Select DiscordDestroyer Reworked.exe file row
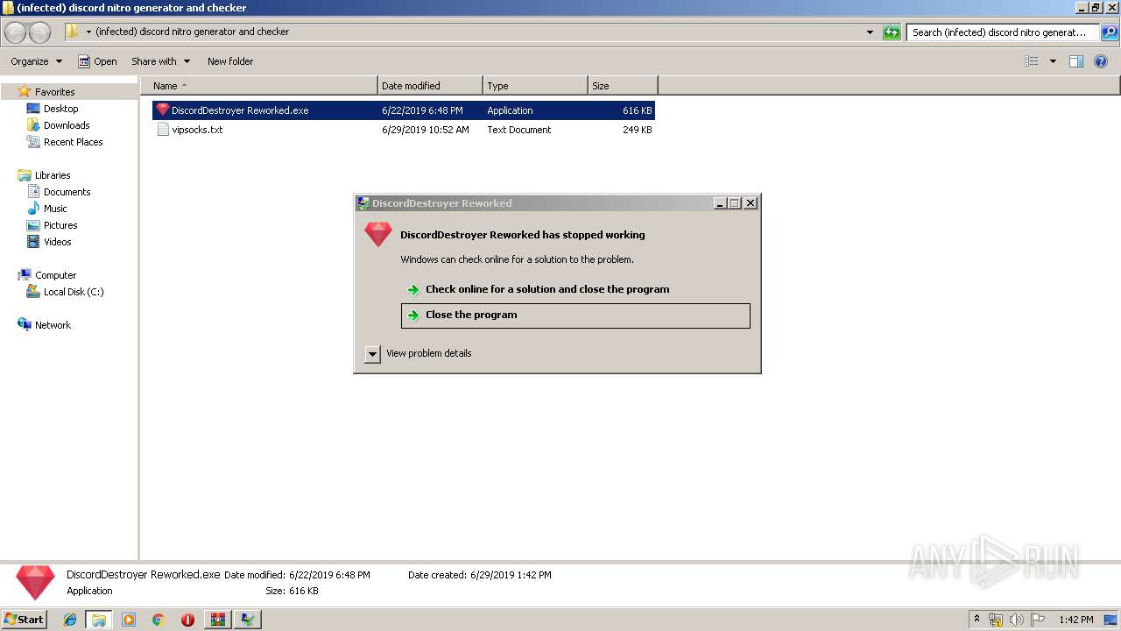The image size is (1121, 631). coord(404,110)
